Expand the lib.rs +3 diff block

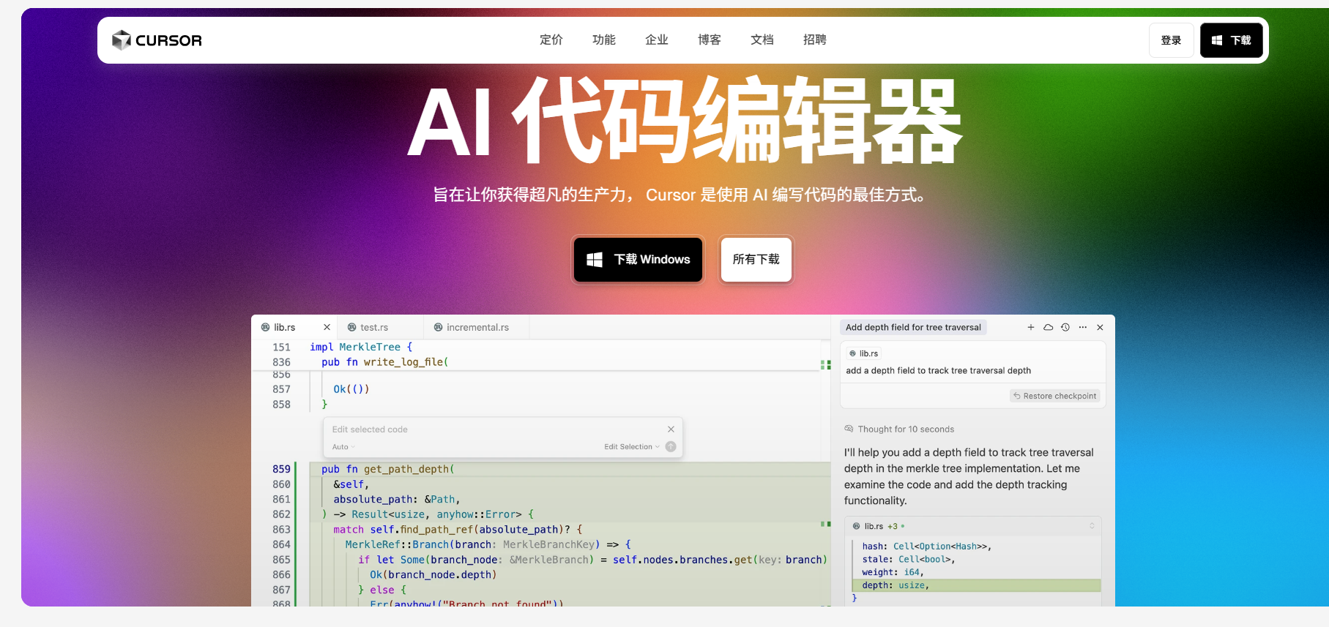click(1092, 526)
